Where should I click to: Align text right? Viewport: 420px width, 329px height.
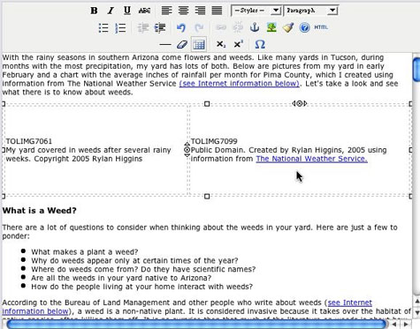200,11
